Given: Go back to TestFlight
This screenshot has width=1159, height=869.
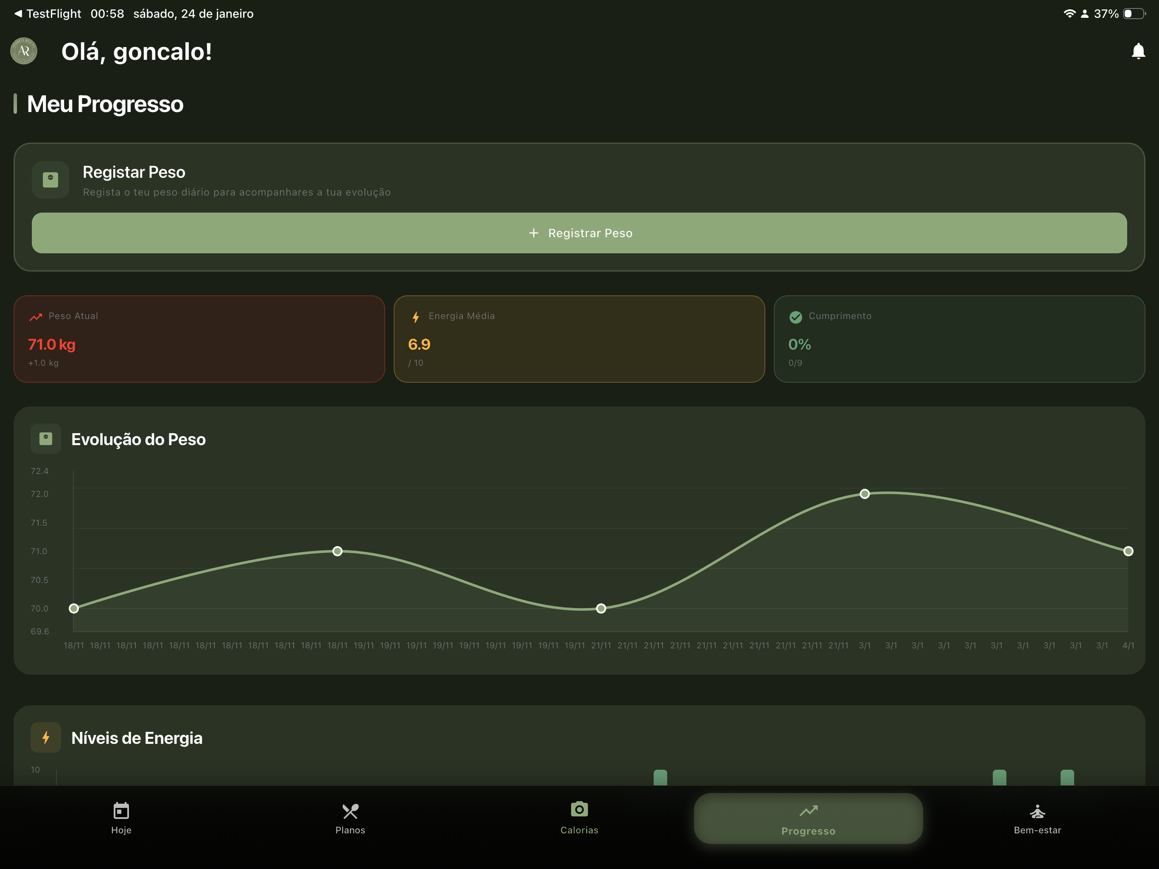Looking at the screenshot, I should (47, 14).
